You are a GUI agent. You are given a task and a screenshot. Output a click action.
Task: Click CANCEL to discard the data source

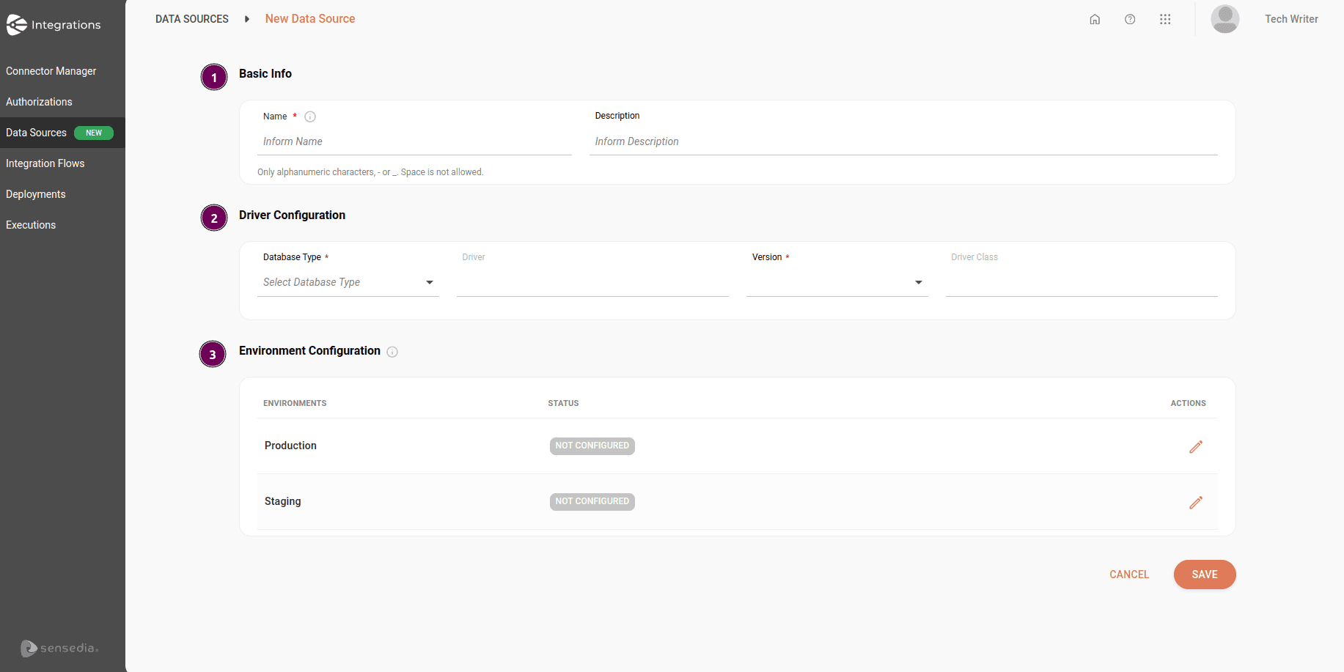pyautogui.click(x=1129, y=575)
